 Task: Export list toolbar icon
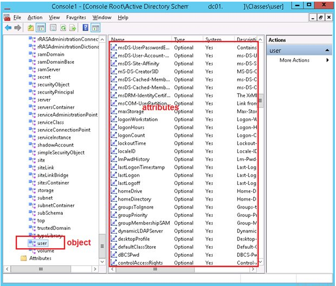point(73,28)
